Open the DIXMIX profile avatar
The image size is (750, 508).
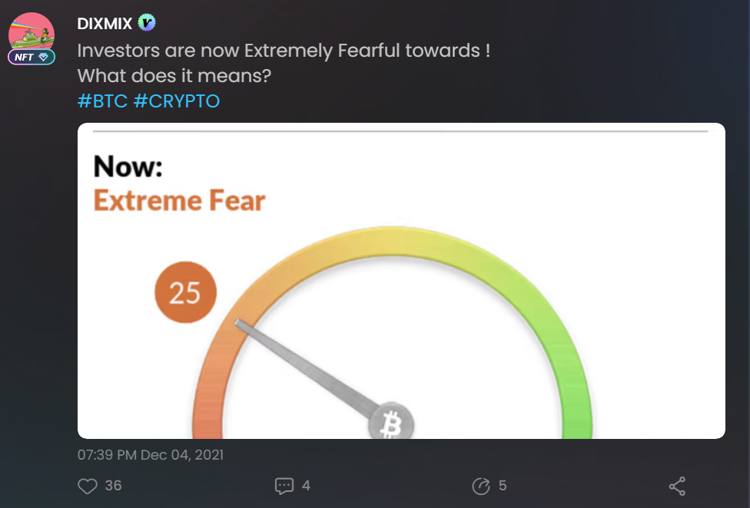pyautogui.click(x=32, y=31)
